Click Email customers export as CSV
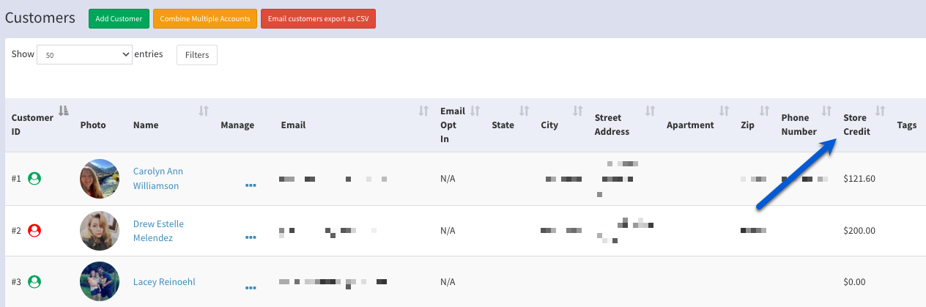This screenshot has width=926, height=307. 318,18
